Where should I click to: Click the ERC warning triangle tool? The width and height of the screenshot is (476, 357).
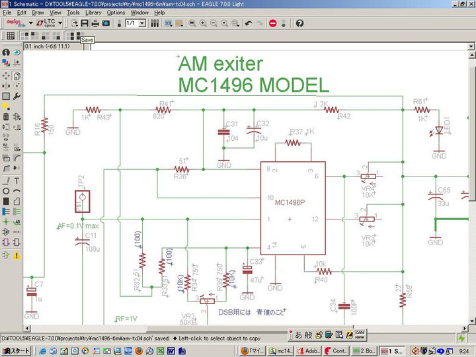click(x=17, y=255)
